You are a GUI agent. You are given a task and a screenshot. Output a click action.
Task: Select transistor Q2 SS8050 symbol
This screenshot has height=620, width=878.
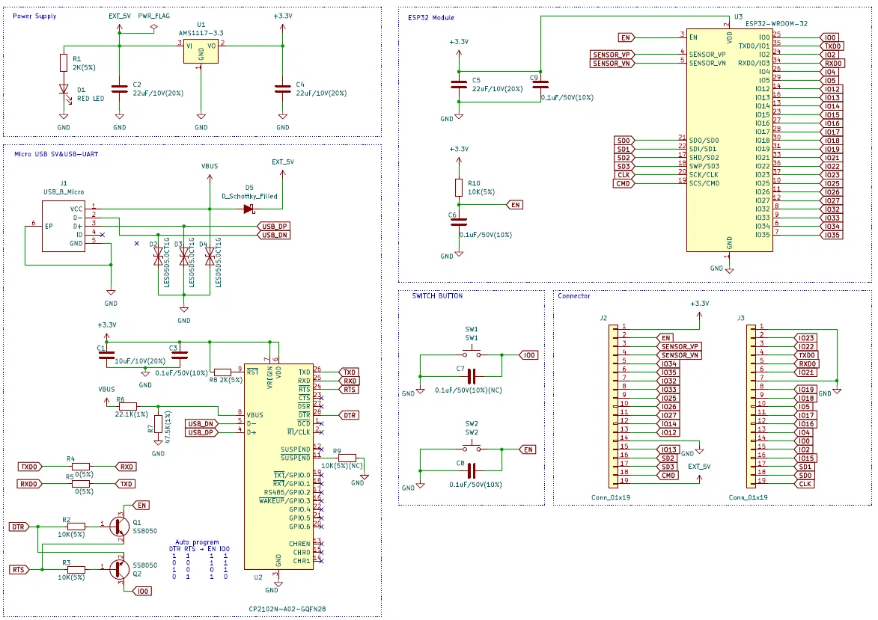[x=118, y=569]
